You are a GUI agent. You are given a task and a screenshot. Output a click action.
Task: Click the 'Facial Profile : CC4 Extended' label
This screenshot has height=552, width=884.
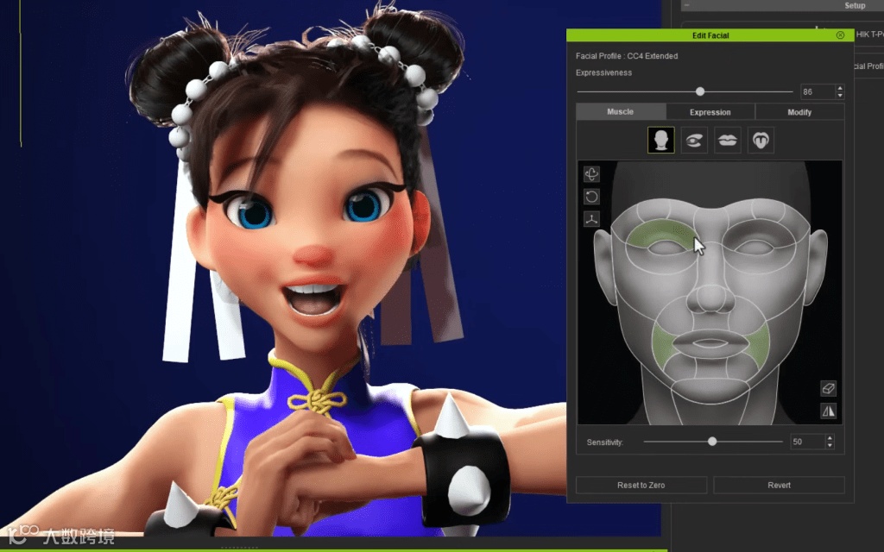click(627, 56)
